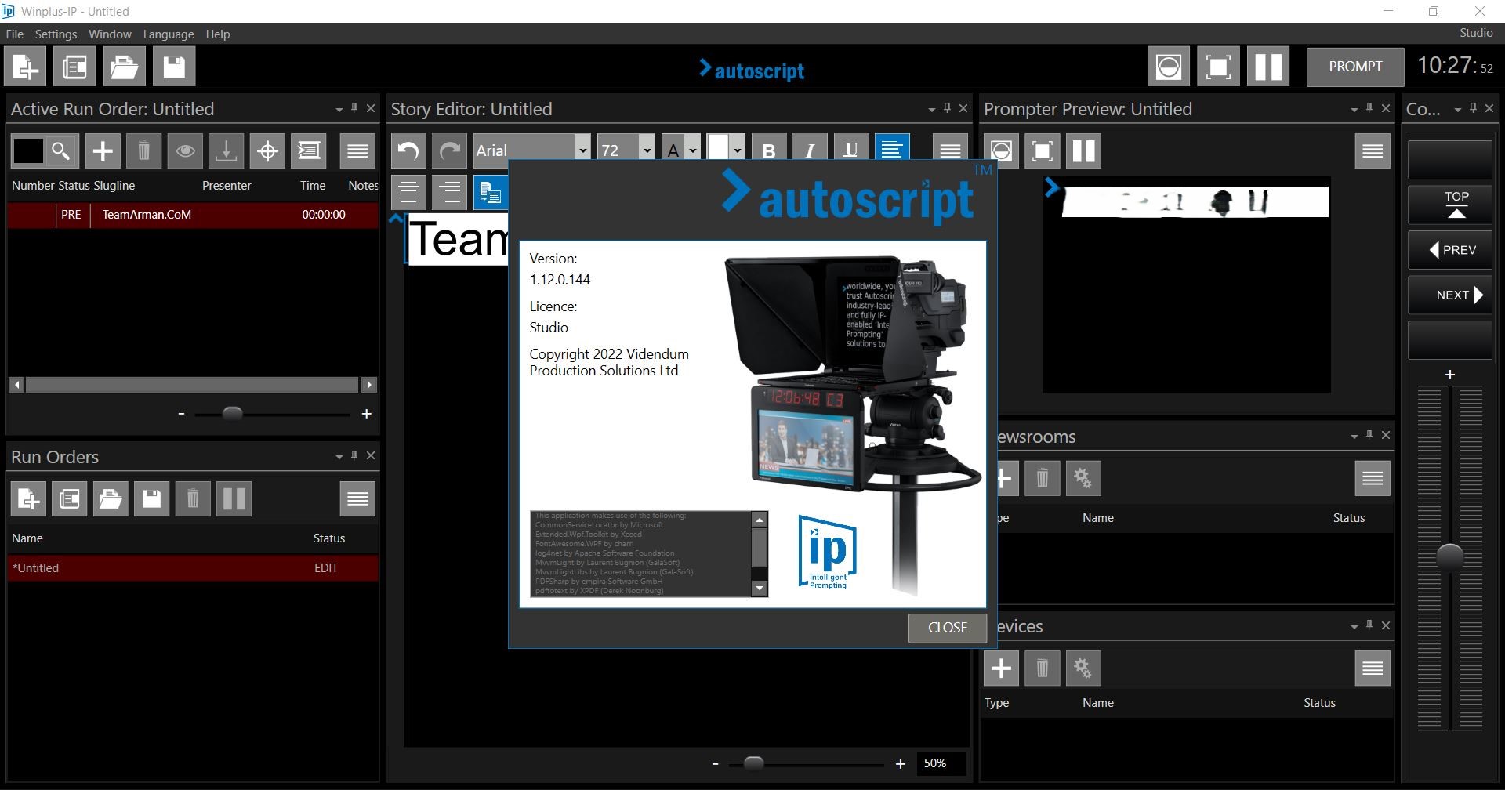Click the down arrow of the credits list scrollbar
1505x790 pixels.
tap(759, 588)
